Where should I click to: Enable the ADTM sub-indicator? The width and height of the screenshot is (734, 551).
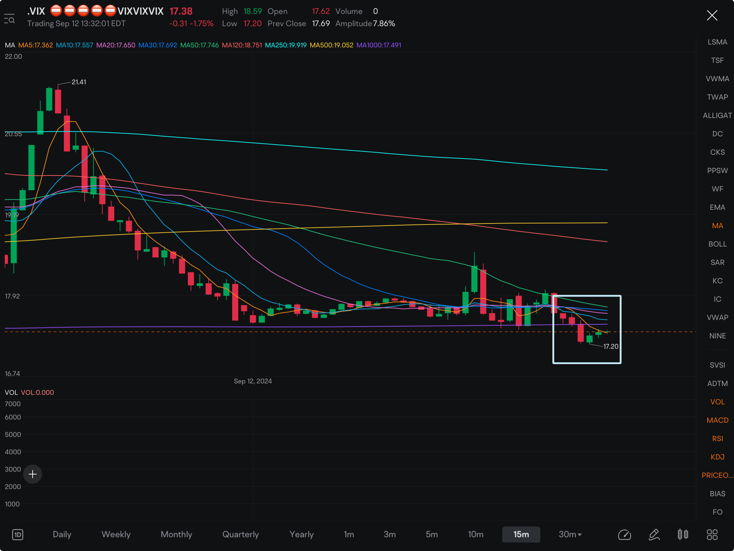point(717,384)
